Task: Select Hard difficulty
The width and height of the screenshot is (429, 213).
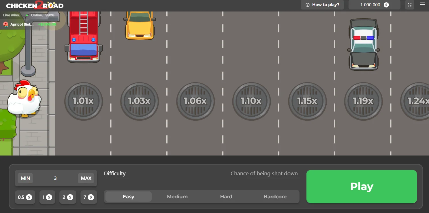Action: pos(226,197)
